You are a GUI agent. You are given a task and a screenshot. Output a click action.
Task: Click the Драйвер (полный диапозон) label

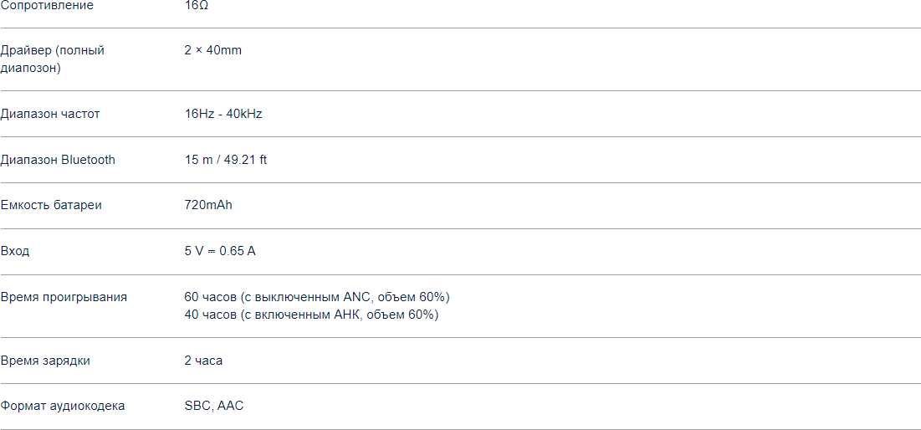(x=53, y=59)
